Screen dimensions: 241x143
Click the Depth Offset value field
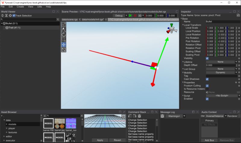[221, 65]
